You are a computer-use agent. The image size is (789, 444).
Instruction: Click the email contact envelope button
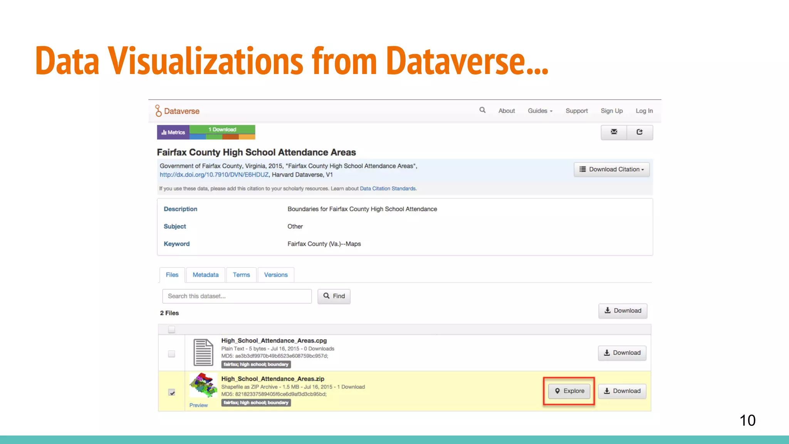pyautogui.click(x=614, y=132)
